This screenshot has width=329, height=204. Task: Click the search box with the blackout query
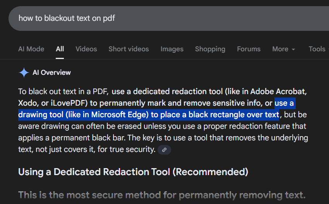tap(155, 18)
